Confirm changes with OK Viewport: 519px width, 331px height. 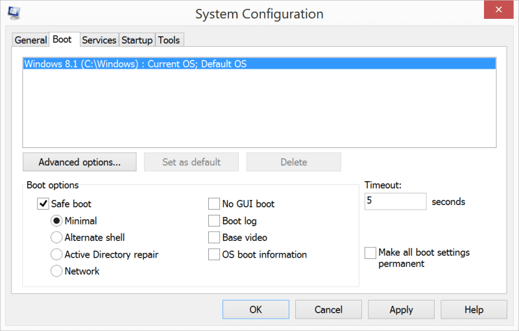(256, 310)
